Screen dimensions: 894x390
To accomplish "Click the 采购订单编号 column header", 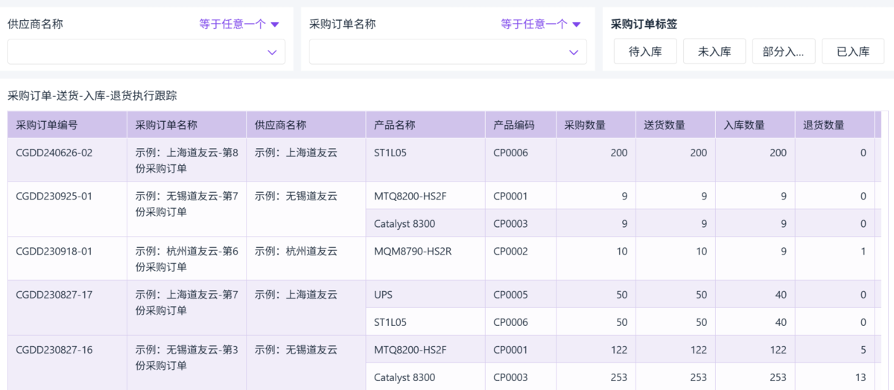I will tap(67, 125).
